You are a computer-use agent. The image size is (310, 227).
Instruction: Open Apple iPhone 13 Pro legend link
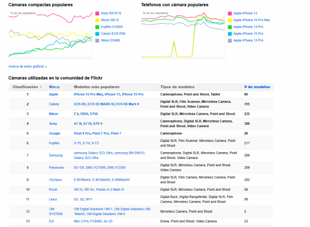point(248,40)
